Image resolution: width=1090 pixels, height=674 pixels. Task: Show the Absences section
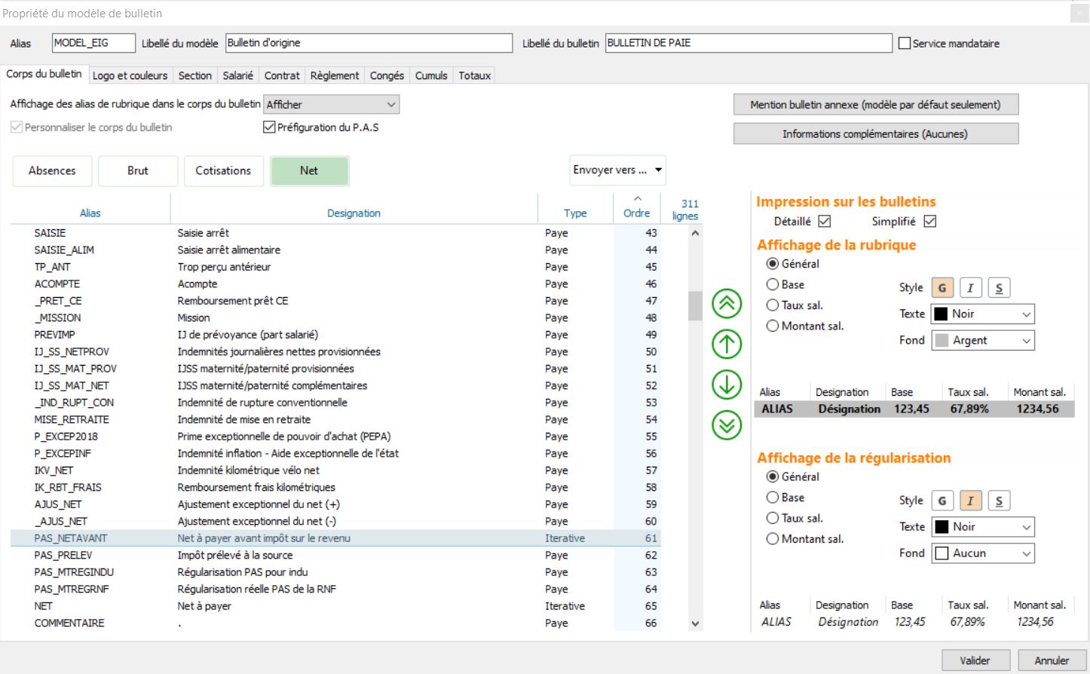[x=52, y=170]
